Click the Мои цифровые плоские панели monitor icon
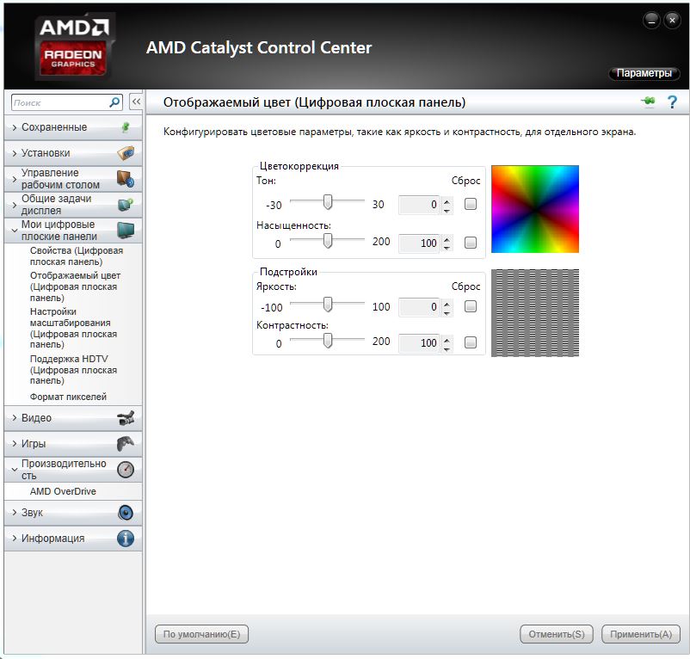The width and height of the screenshot is (690, 659). (126, 231)
